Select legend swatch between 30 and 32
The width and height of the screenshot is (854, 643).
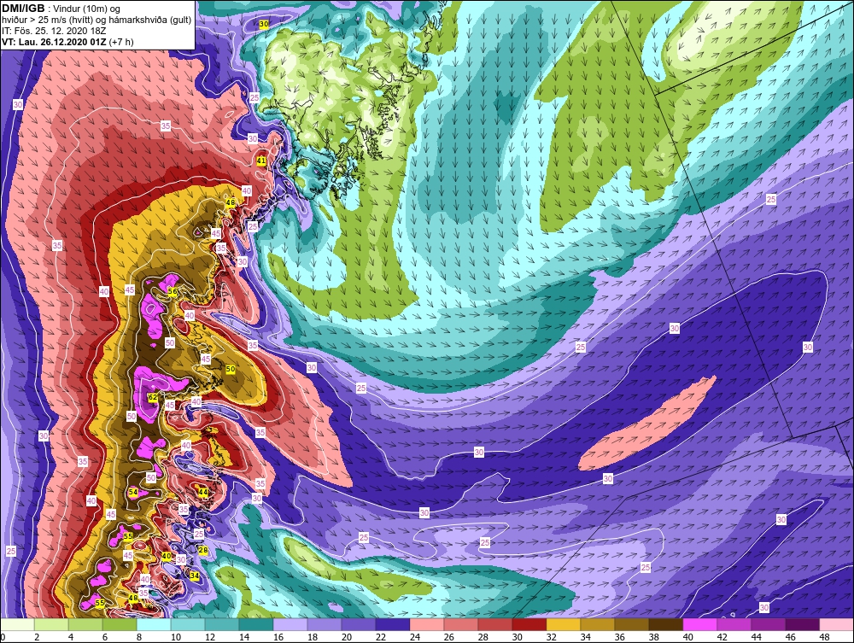coord(529,624)
